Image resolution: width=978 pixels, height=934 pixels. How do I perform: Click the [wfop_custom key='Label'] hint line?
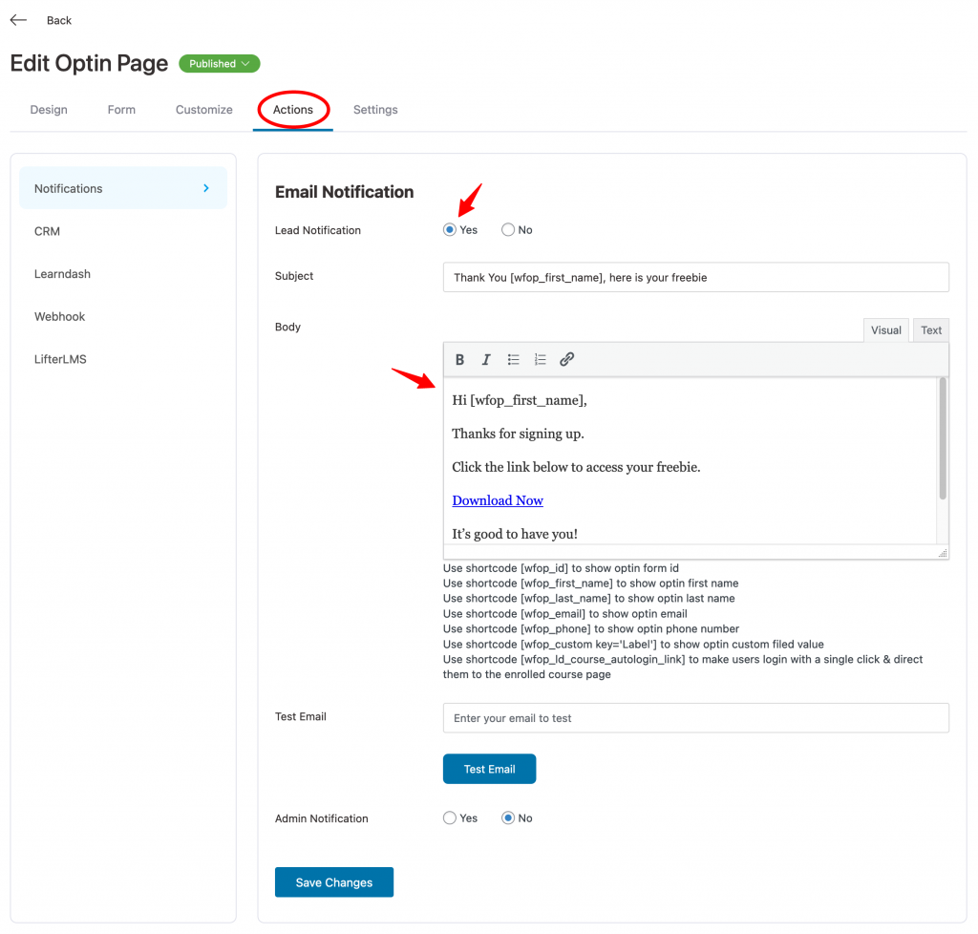pos(633,644)
